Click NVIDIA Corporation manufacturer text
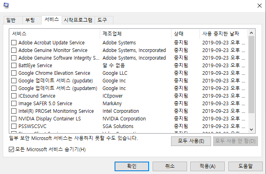The image size is (266, 174). tap(124, 119)
